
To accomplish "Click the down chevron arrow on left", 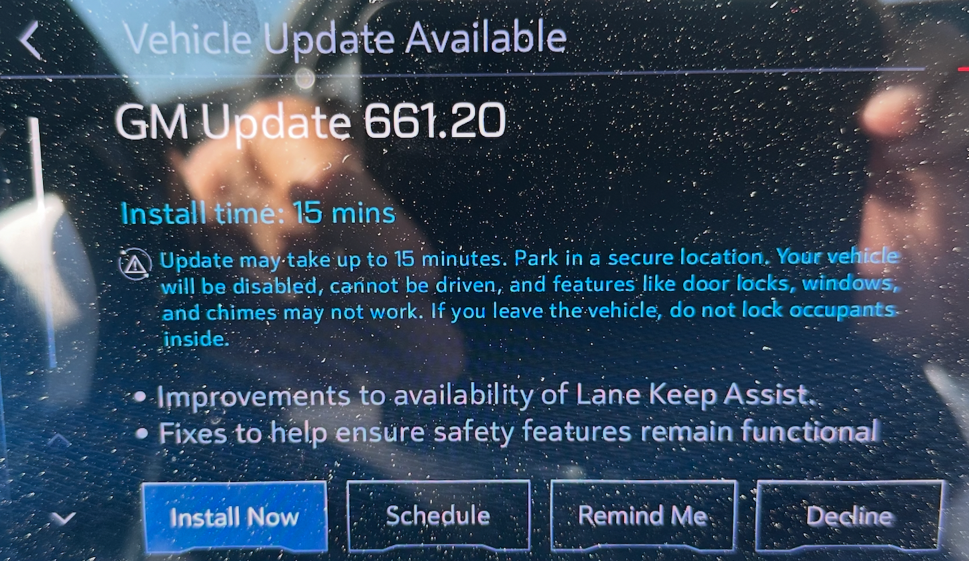I will (x=62, y=518).
